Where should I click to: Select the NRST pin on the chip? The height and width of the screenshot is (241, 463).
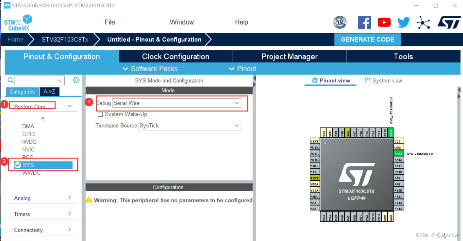[315, 178]
